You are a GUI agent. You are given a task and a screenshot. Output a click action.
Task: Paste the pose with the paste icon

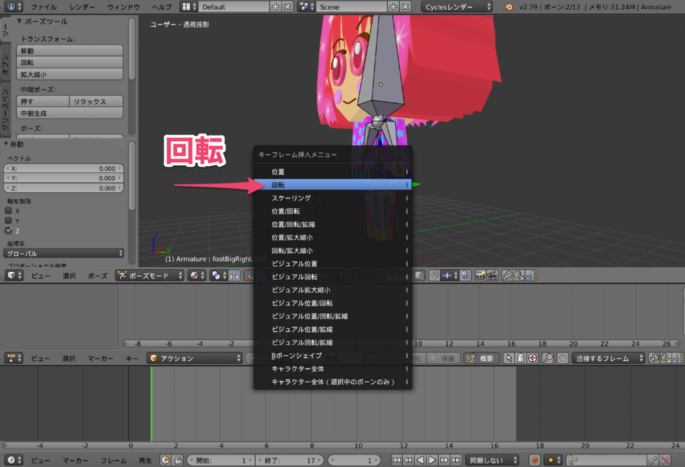[520, 275]
